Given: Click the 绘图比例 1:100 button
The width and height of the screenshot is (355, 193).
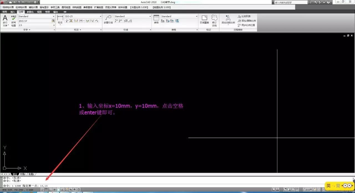Looking at the screenshot, I should pyautogui.click(x=161, y=7).
